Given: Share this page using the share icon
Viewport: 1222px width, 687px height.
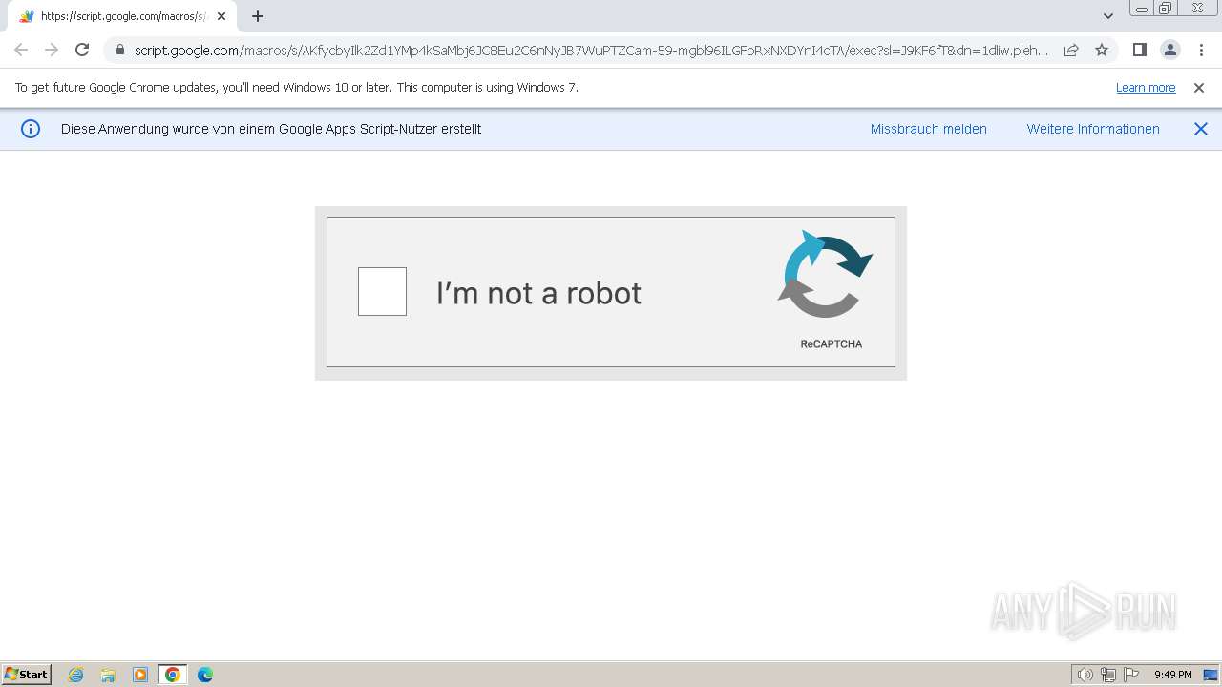Looking at the screenshot, I should pyautogui.click(x=1071, y=50).
